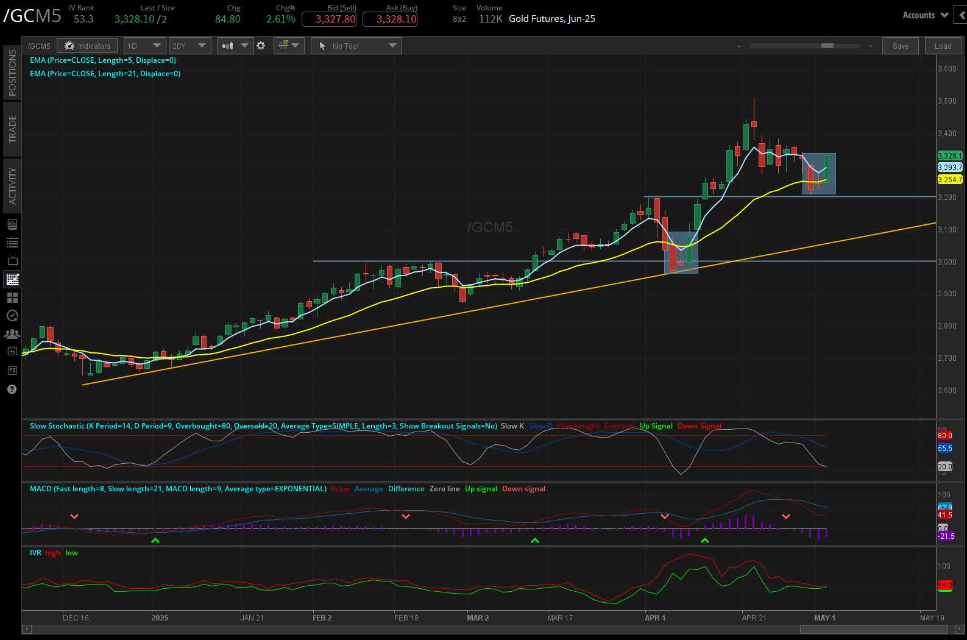Screen dimensions: 967x640
Task: Click the /GCM5 symbol title
Action: (32, 16)
